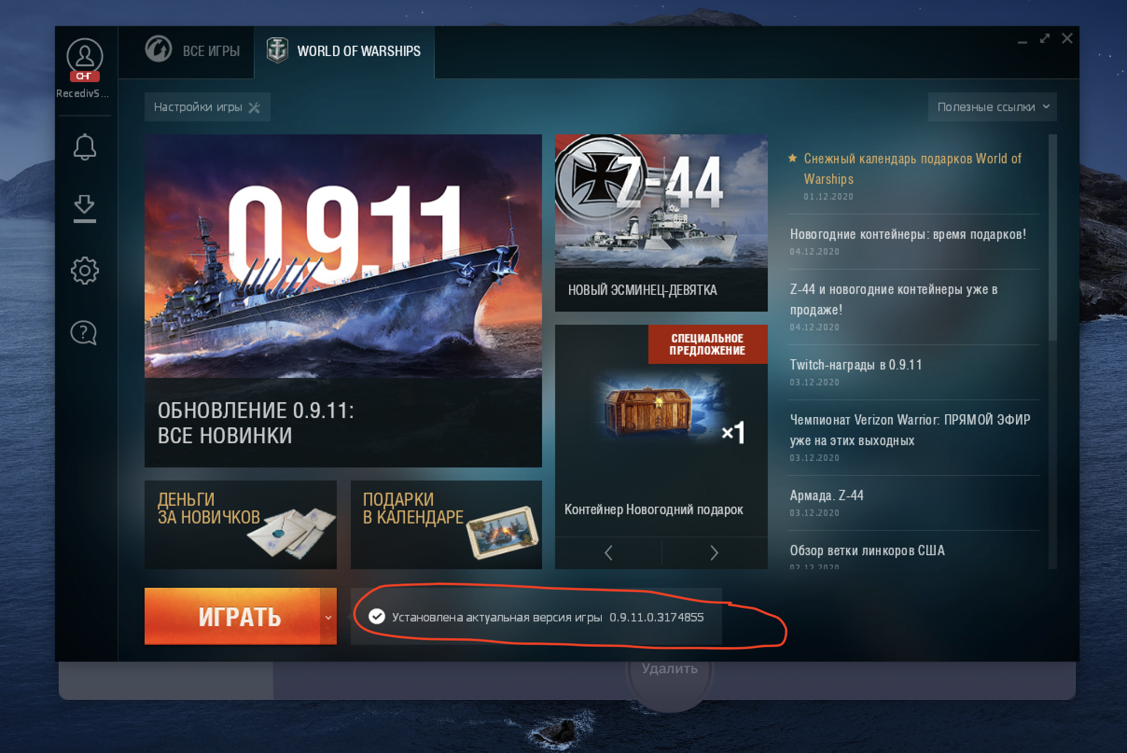Expand the ИГРАТЬ button dropdown arrow

[x=328, y=617]
